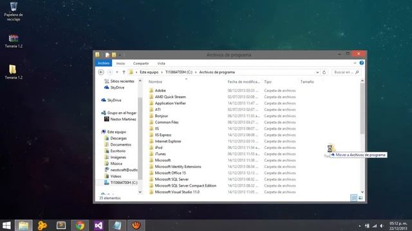
Task: Refresh the Archivos de programa folder
Action: tap(324, 72)
